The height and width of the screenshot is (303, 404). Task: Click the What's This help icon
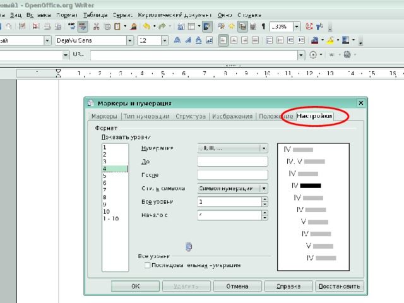[319, 27]
